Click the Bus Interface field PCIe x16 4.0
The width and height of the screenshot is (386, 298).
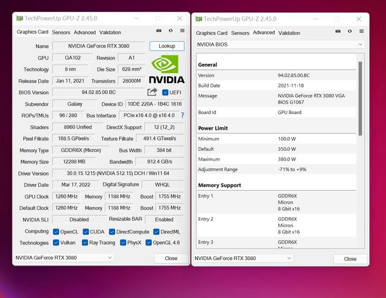(149, 115)
